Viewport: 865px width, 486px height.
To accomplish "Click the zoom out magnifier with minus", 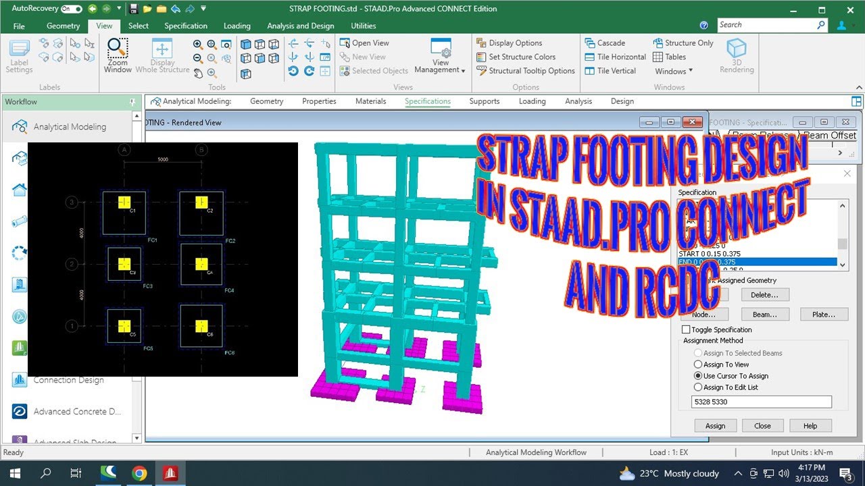I will [198, 59].
